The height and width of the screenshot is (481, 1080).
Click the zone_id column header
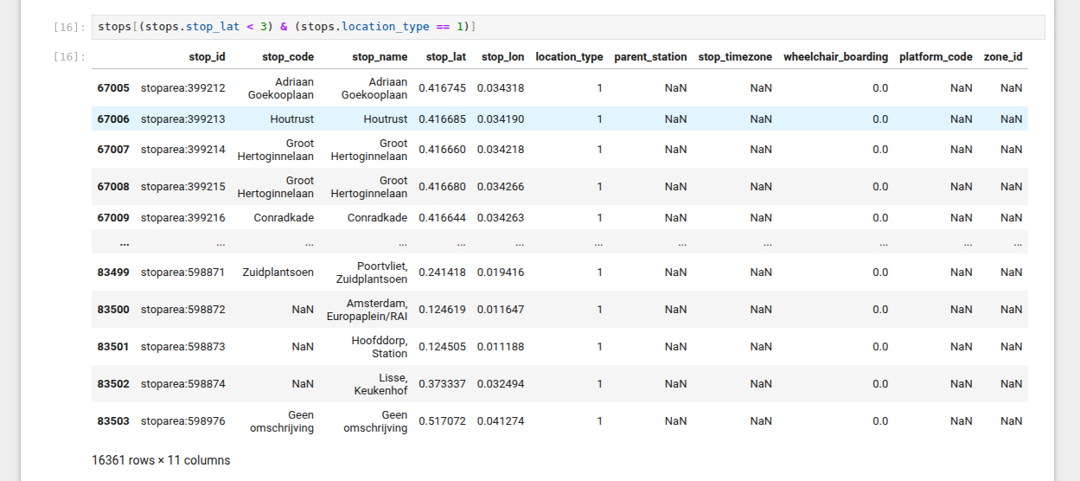pos(1003,57)
